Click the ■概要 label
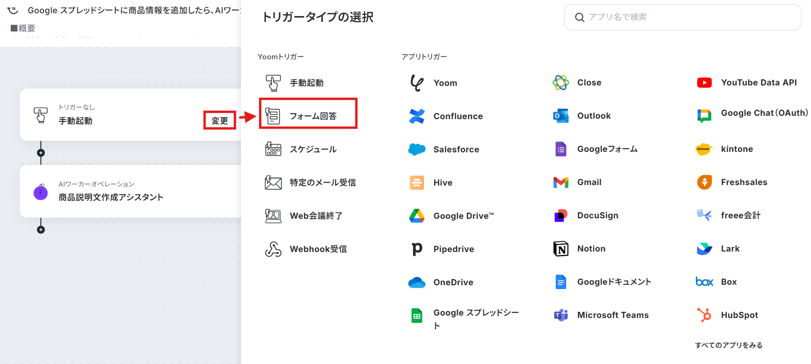811x364 pixels. 23,28
